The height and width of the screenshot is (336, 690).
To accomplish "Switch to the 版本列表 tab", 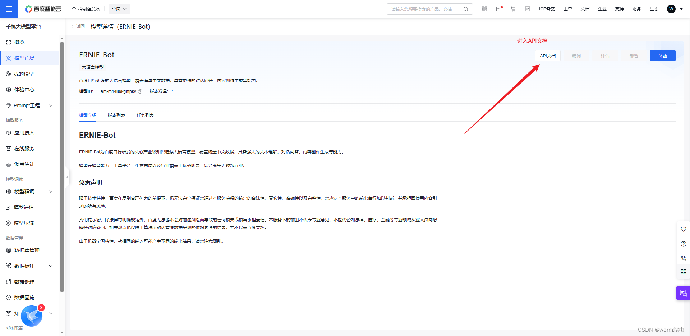I will [116, 115].
